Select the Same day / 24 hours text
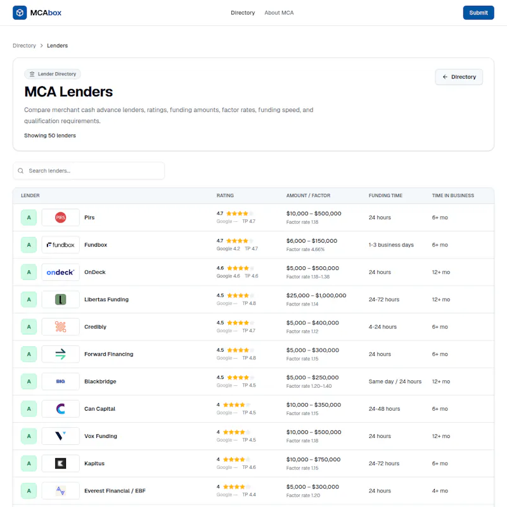The height and width of the screenshot is (507, 507). coord(395,382)
